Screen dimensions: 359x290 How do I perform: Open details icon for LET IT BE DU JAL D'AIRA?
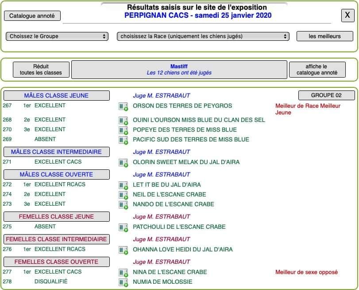123,185
